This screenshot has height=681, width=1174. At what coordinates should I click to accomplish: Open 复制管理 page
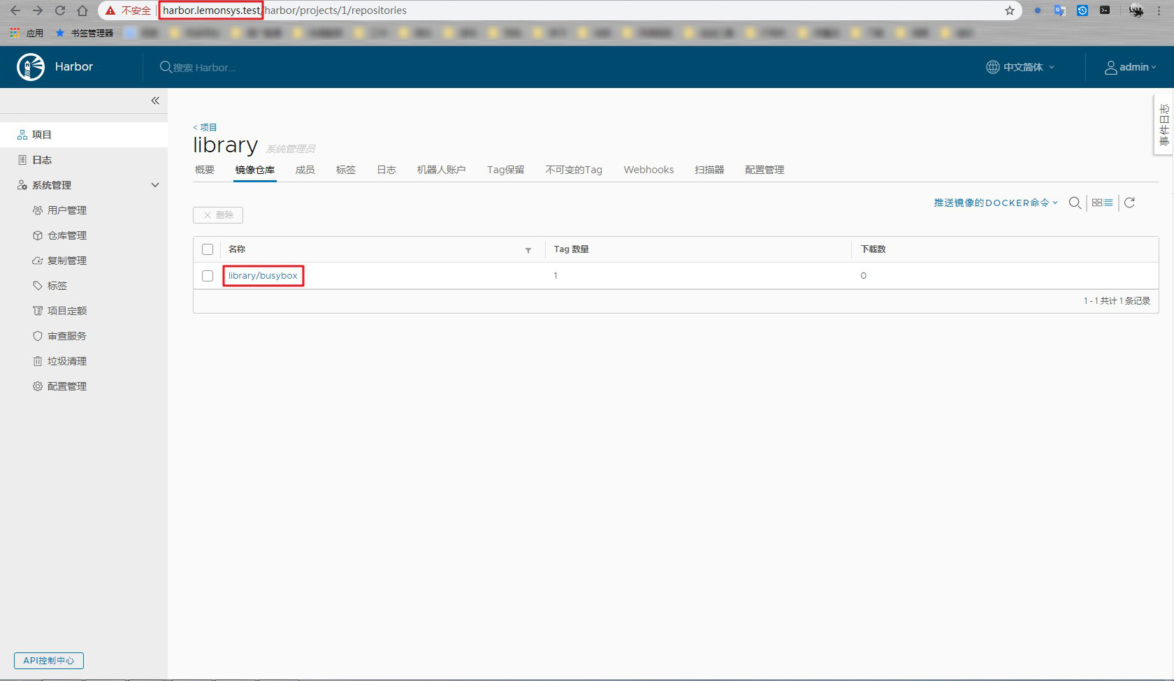click(x=67, y=261)
